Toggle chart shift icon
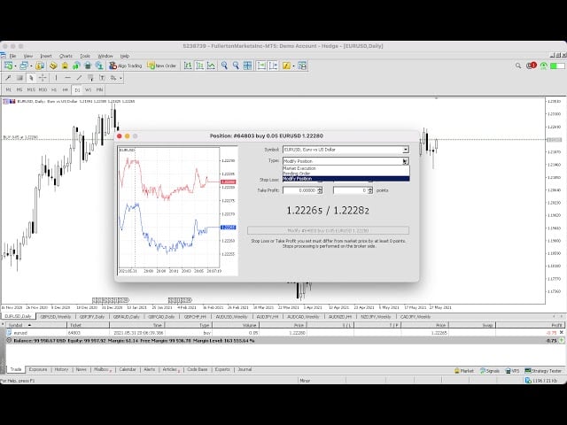 [273, 66]
